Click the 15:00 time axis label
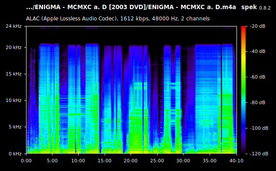The height and width of the screenshot is (171, 276). (105, 161)
